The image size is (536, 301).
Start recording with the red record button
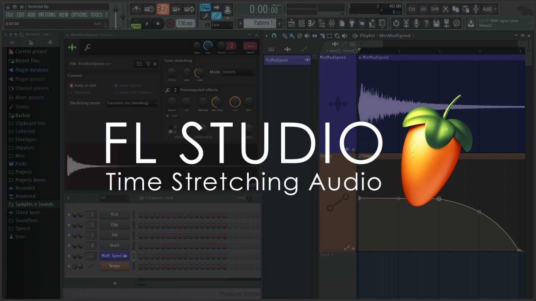pyautogui.click(x=170, y=23)
